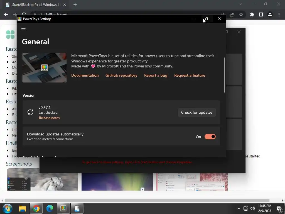Click the version text v0.67.1
Screen dimensions: 285x214
[x=45, y=108]
